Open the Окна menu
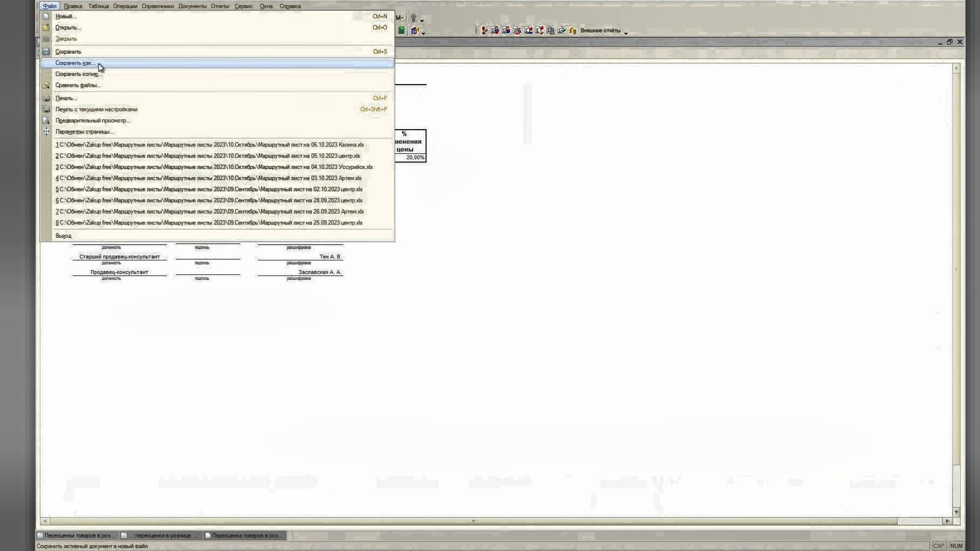The height and width of the screenshot is (551, 980). click(266, 6)
